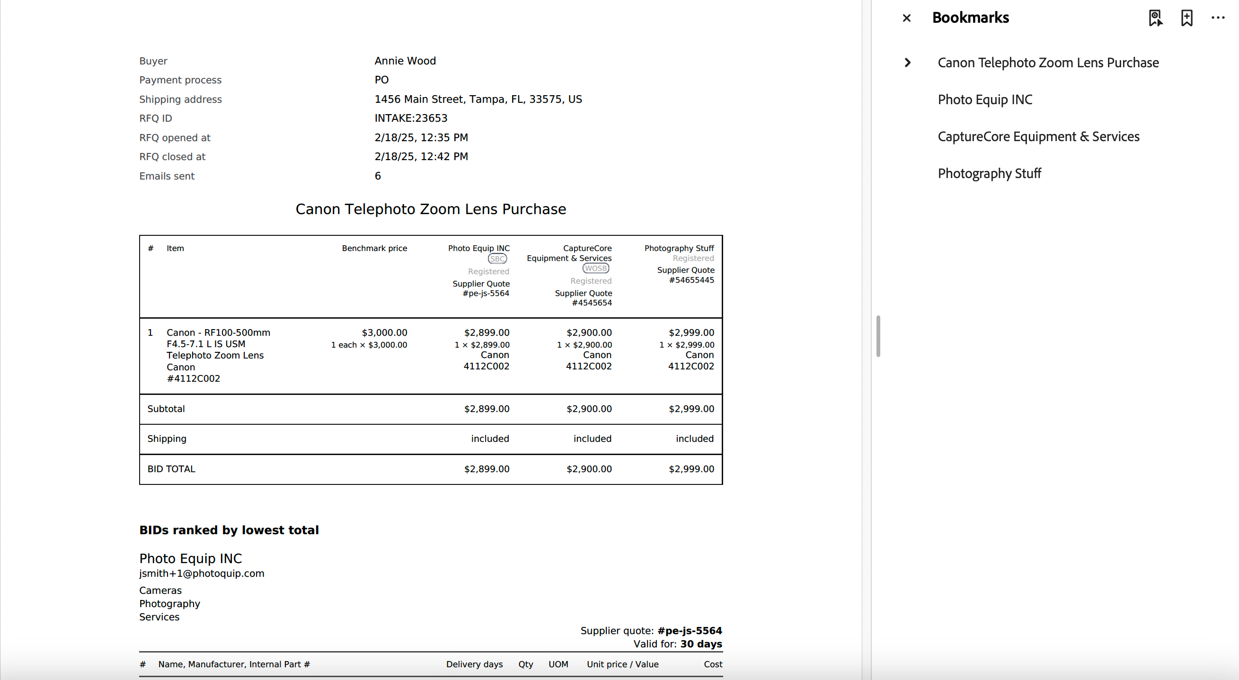Screen dimensions: 1239x680
Task: Click the find current bookmark icon
Action: (1155, 18)
